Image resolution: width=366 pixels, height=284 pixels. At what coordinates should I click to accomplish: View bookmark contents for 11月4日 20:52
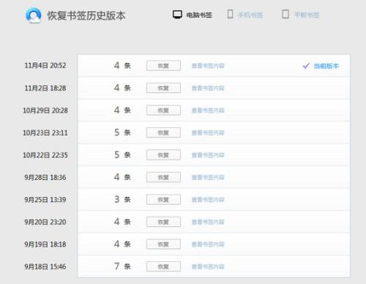[x=208, y=66]
